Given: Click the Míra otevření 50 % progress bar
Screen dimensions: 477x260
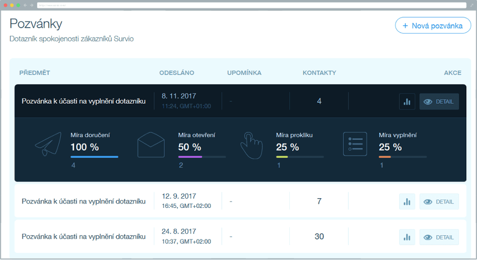Looking at the screenshot, I should (x=202, y=157).
